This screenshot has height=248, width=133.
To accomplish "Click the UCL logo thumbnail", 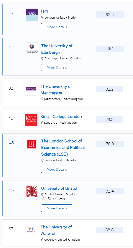I will coord(32,15).
